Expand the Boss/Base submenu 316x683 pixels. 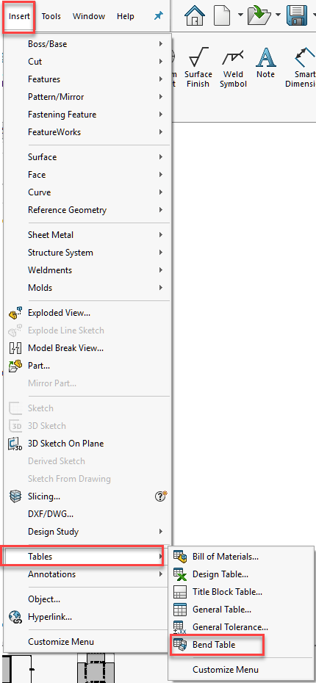[x=87, y=44]
